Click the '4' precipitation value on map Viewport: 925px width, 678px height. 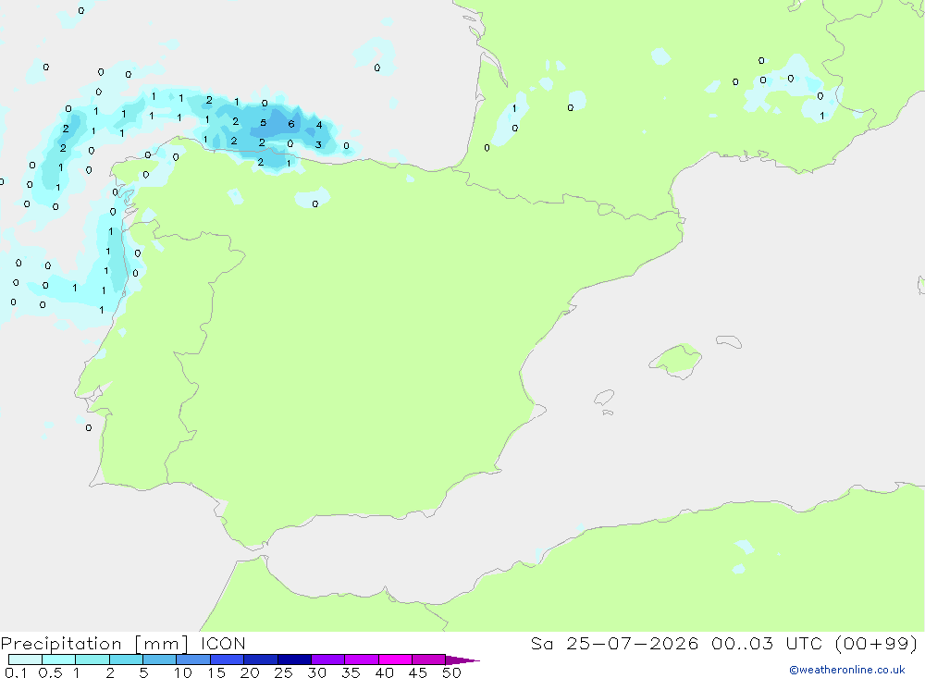[x=319, y=125]
